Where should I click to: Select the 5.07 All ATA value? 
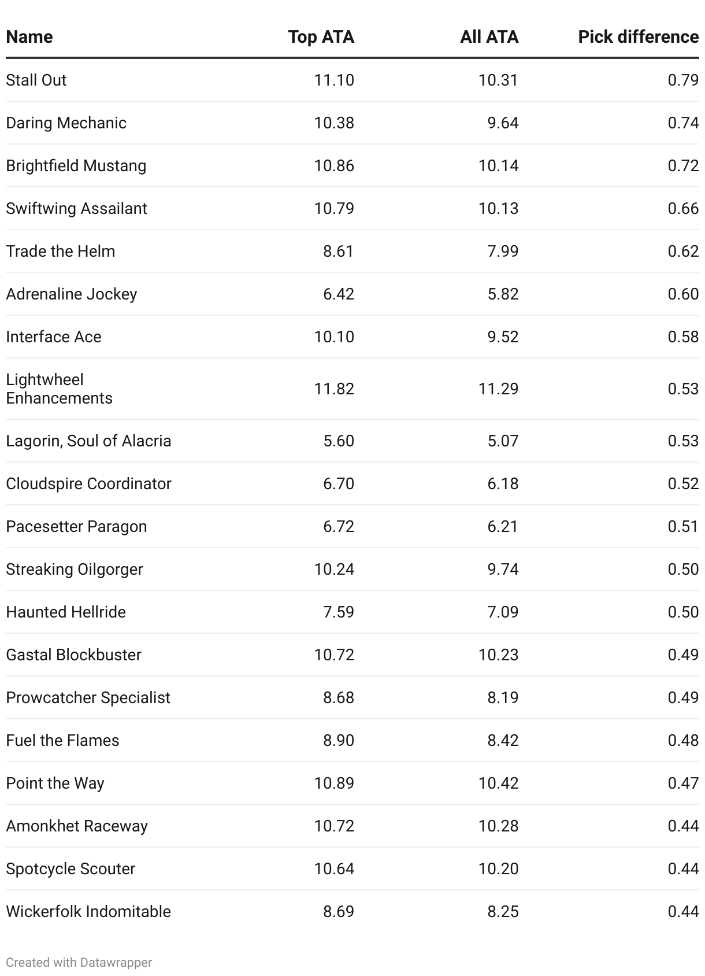click(x=503, y=441)
